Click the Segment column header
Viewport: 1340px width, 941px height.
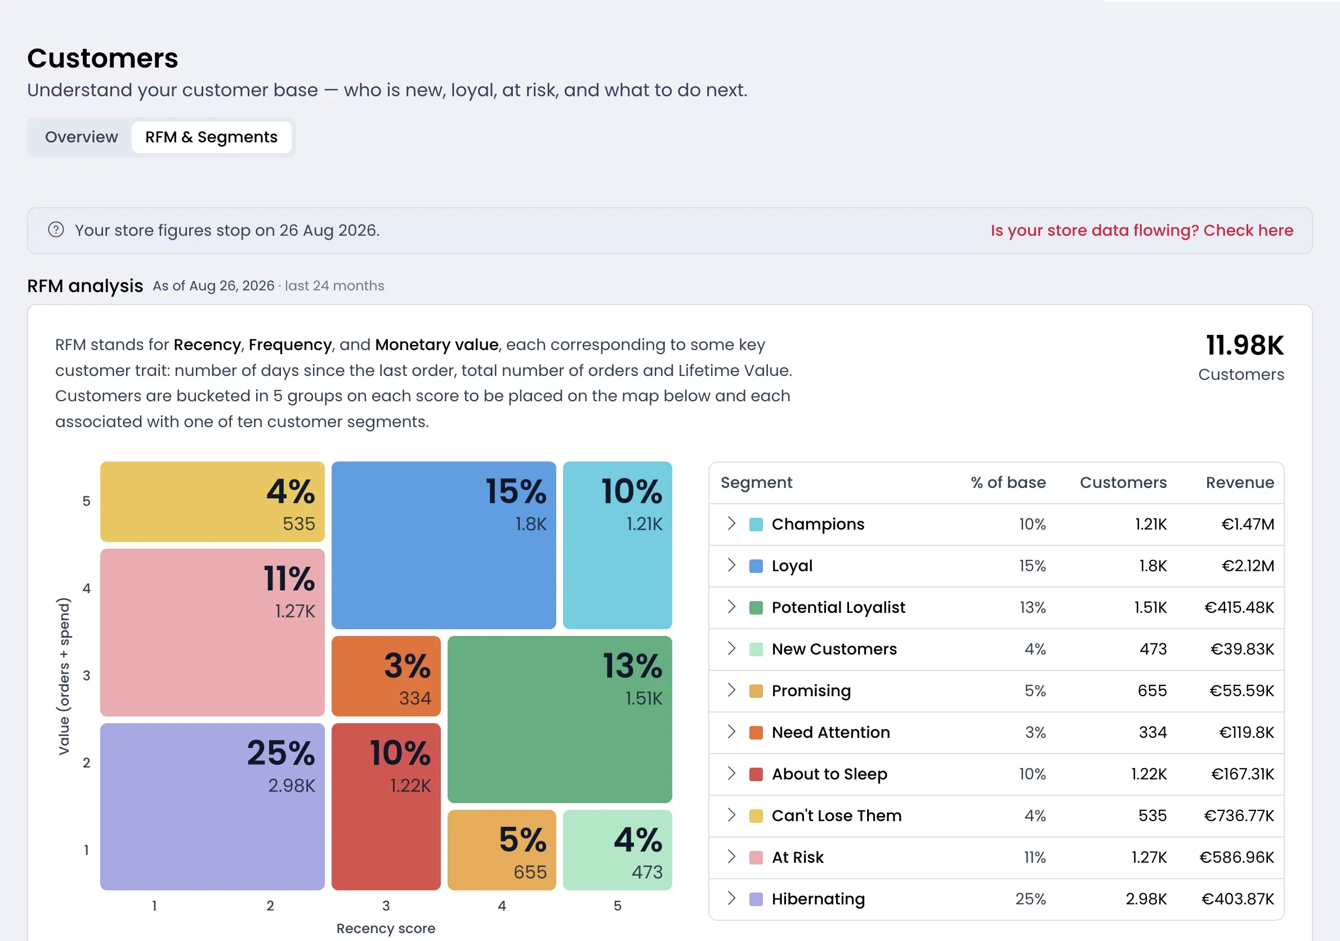756,482
